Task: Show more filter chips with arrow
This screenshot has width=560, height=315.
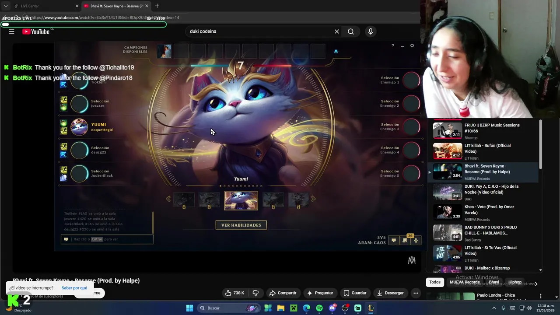Action: pyautogui.click(x=536, y=283)
